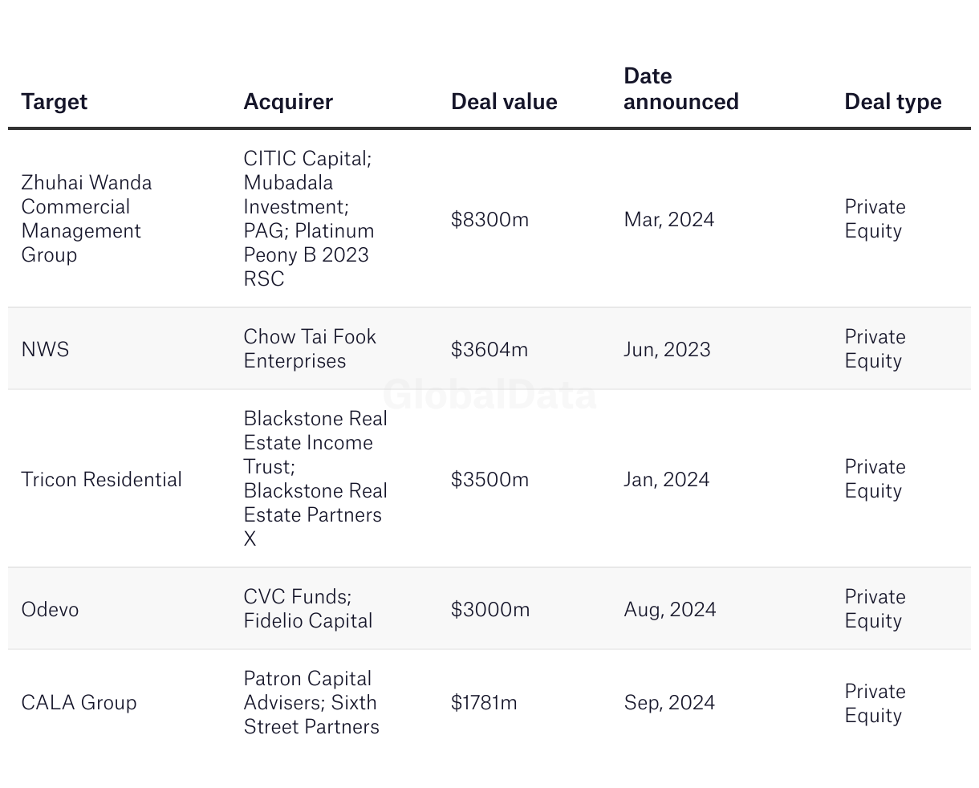Click the CVC Funds; Fidelio Capital acquirer
This screenshot has height=788, width=979.
tap(308, 608)
